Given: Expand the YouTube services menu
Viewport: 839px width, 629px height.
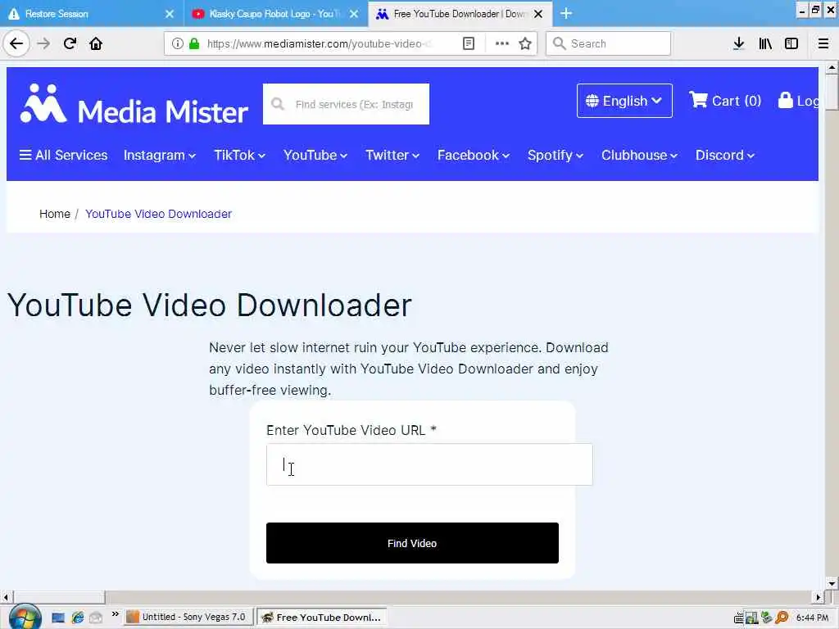Looking at the screenshot, I should pyautogui.click(x=315, y=155).
